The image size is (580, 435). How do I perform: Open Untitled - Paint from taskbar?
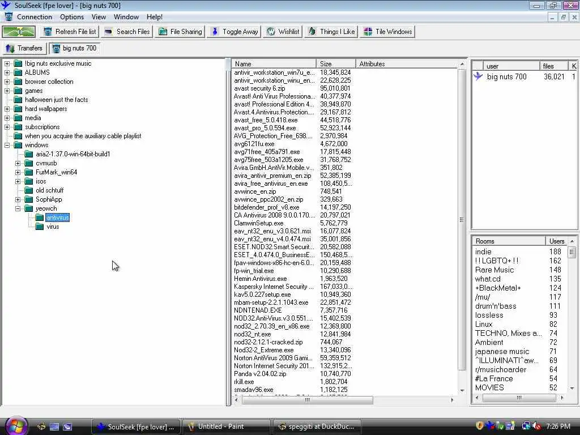227,427
